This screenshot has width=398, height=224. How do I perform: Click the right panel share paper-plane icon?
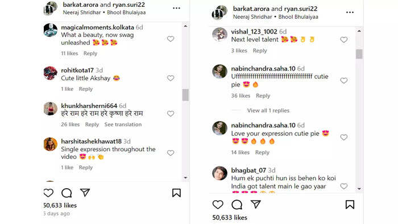[256, 204]
